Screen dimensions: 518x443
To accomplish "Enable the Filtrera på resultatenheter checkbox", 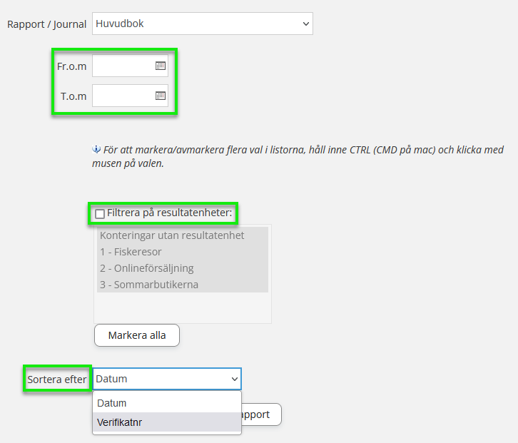I will (100, 213).
